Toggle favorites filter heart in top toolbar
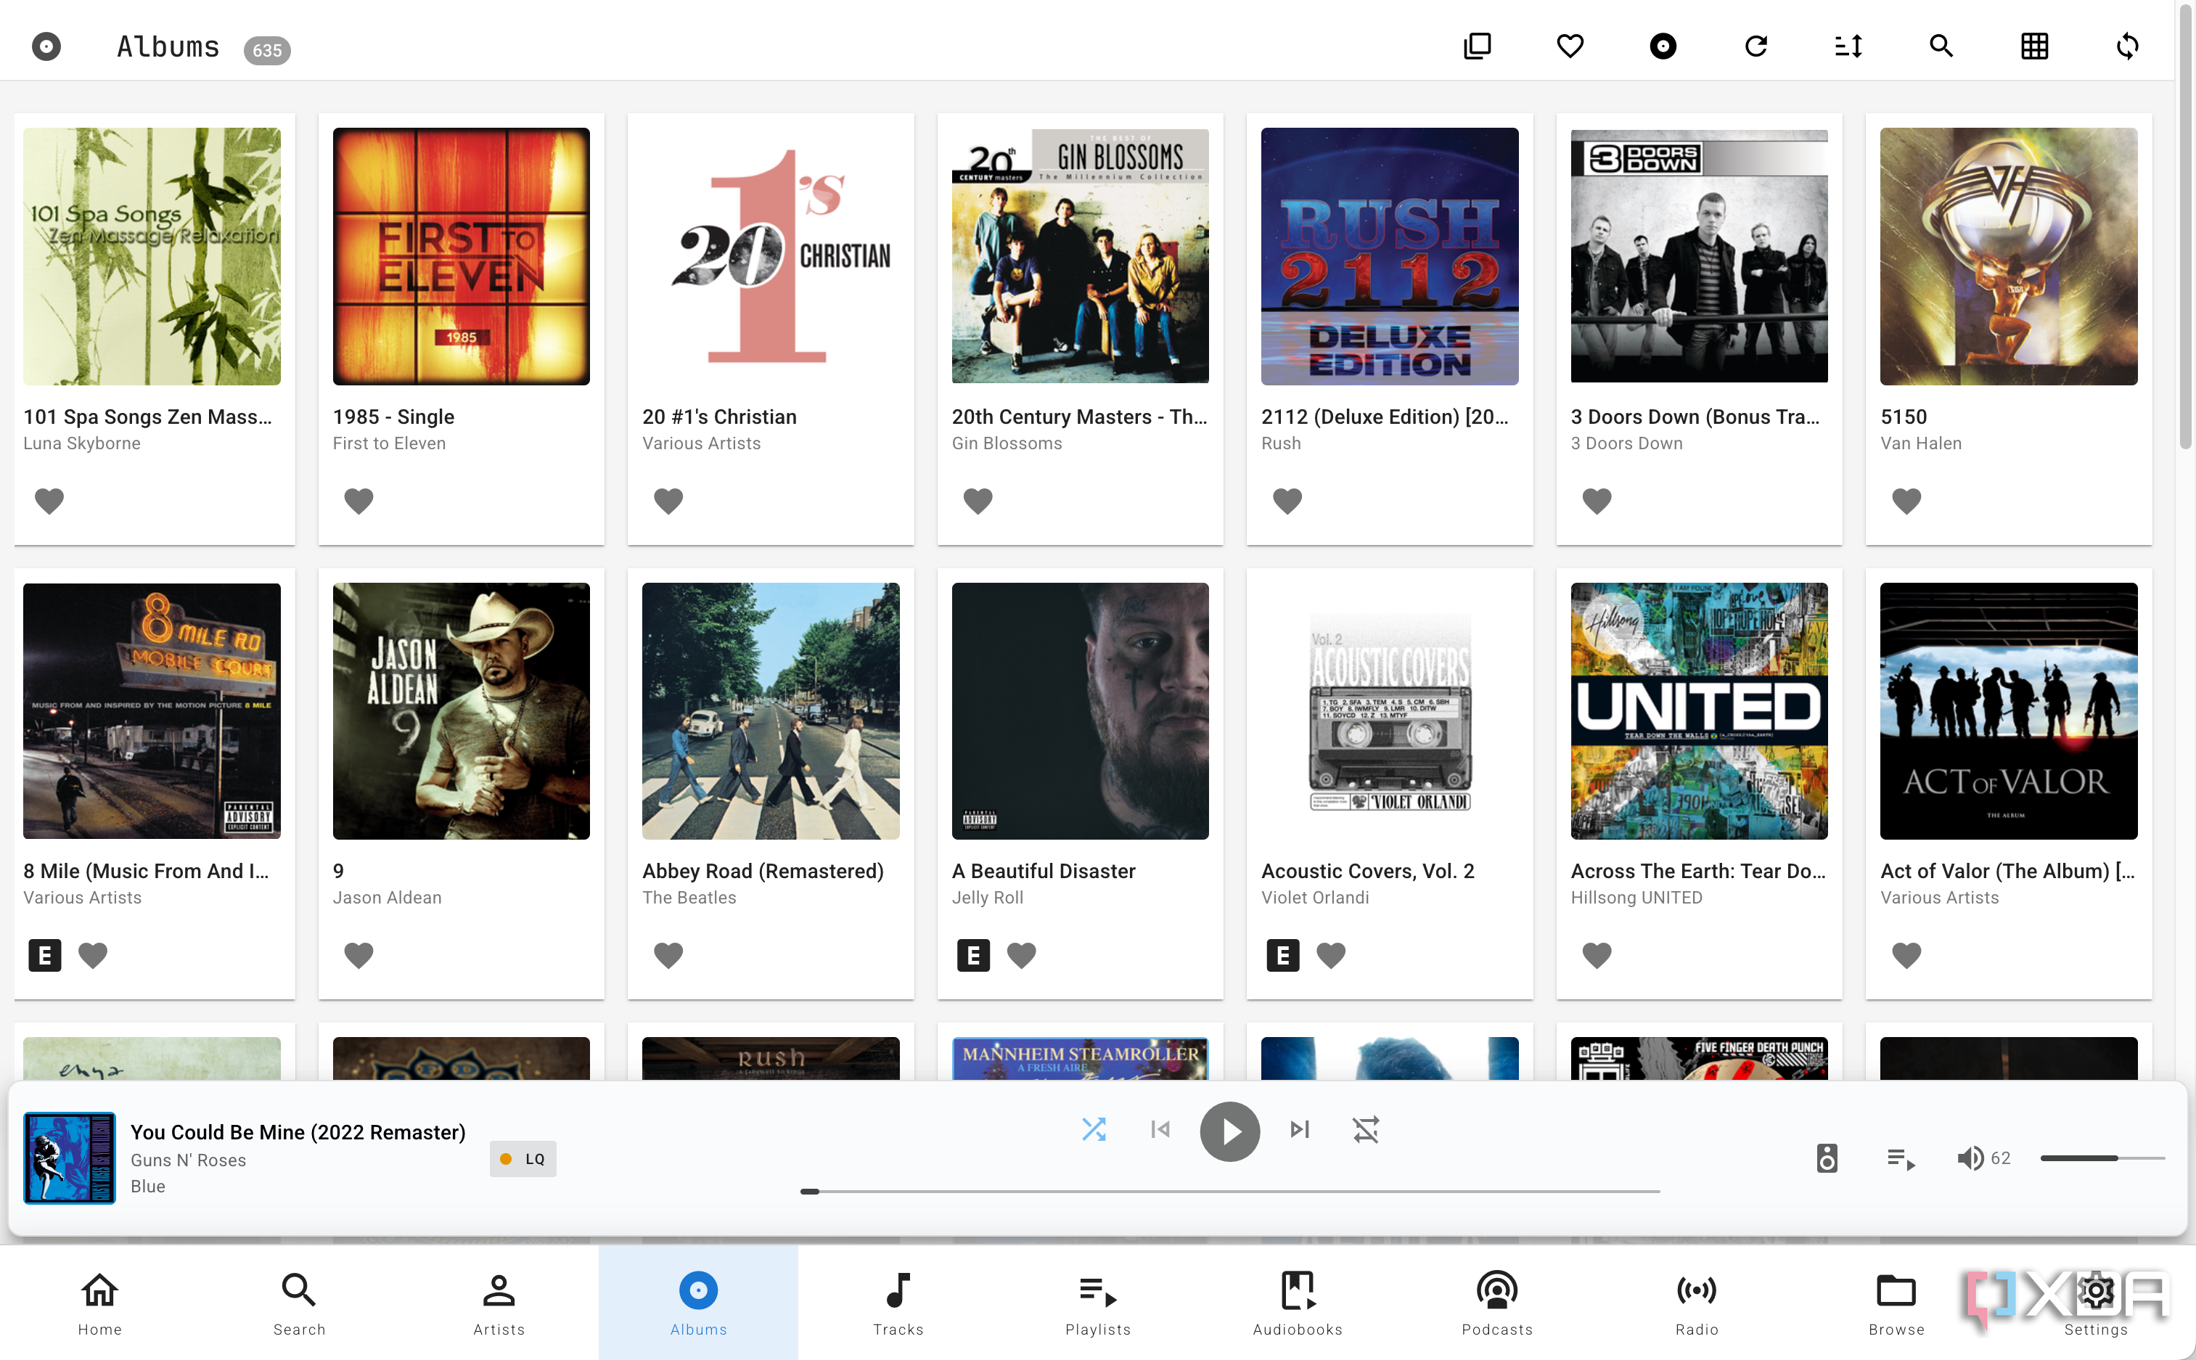 pyautogui.click(x=1570, y=46)
